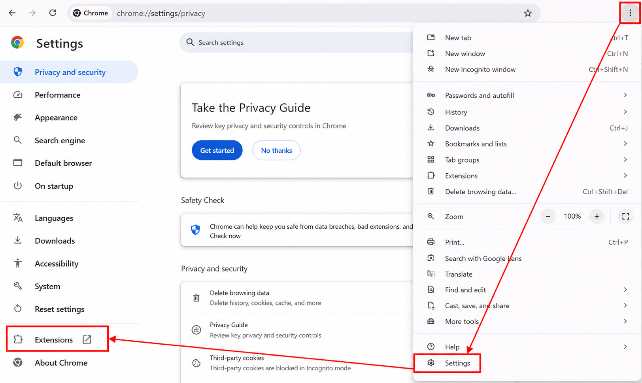Click the incognito icon in menu
The width and height of the screenshot is (642, 383).
click(431, 69)
